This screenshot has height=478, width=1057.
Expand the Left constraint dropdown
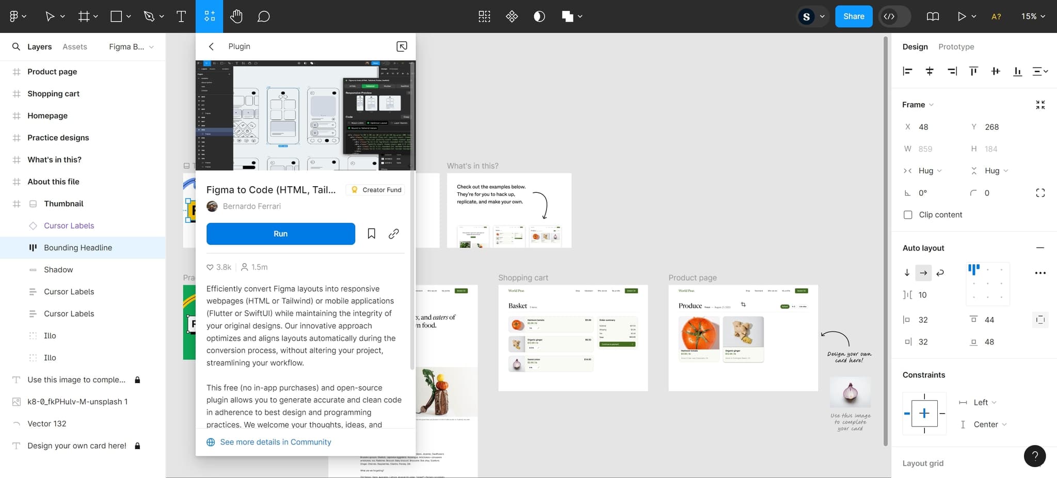(985, 402)
